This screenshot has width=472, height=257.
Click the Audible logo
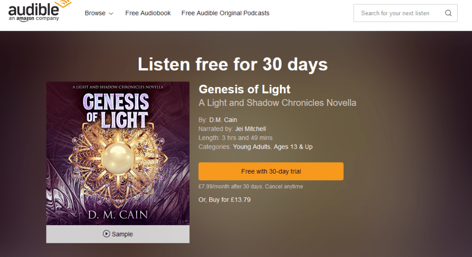coord(34,11)
